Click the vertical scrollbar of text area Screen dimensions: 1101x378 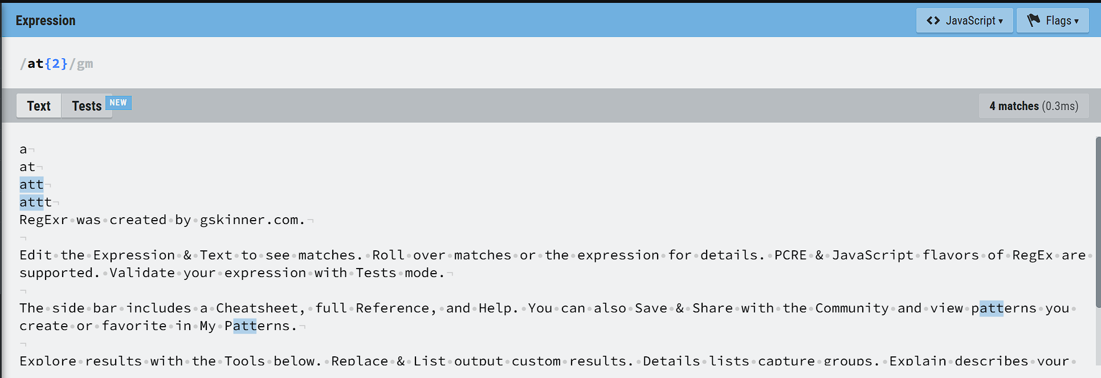click(1098, 251)
